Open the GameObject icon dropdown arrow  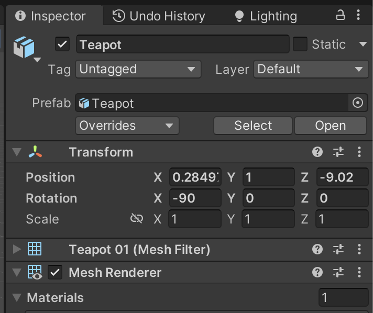(x=37, y=60)
